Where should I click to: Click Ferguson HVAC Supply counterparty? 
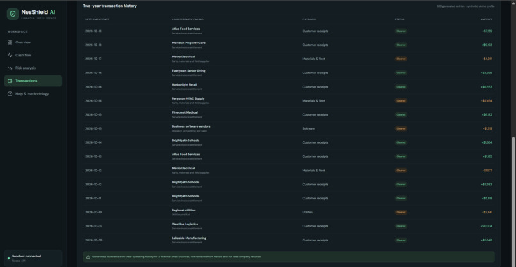tap(188, 98)
